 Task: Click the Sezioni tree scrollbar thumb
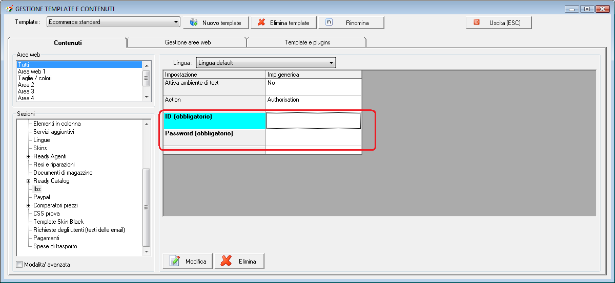(146, 207)
